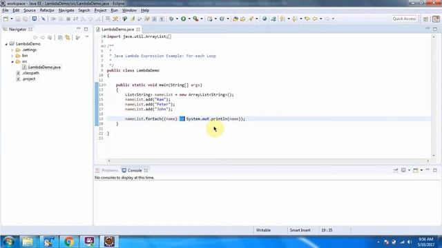Open Google Chrome from the taskbar

click(x=69, y=242)
